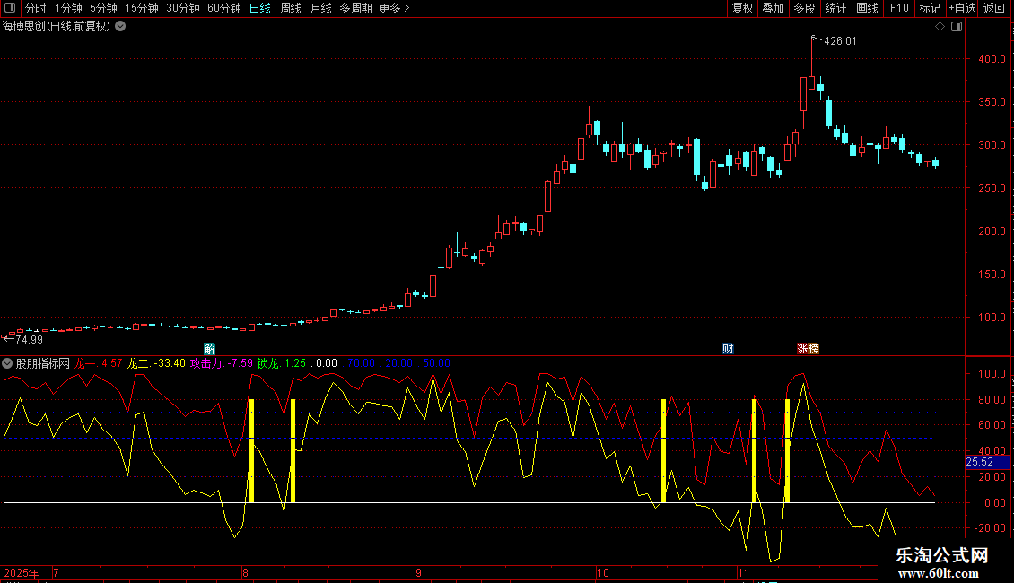Switch to 周线 weekly chart
Screen dimensions: 1014x583
(x=291, y=8)
